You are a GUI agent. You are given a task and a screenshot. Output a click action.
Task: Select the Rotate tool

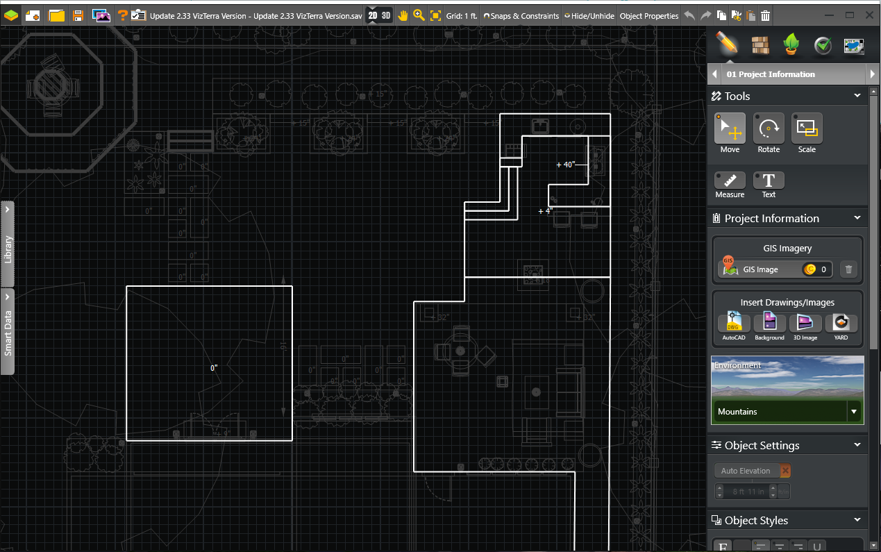769,132
